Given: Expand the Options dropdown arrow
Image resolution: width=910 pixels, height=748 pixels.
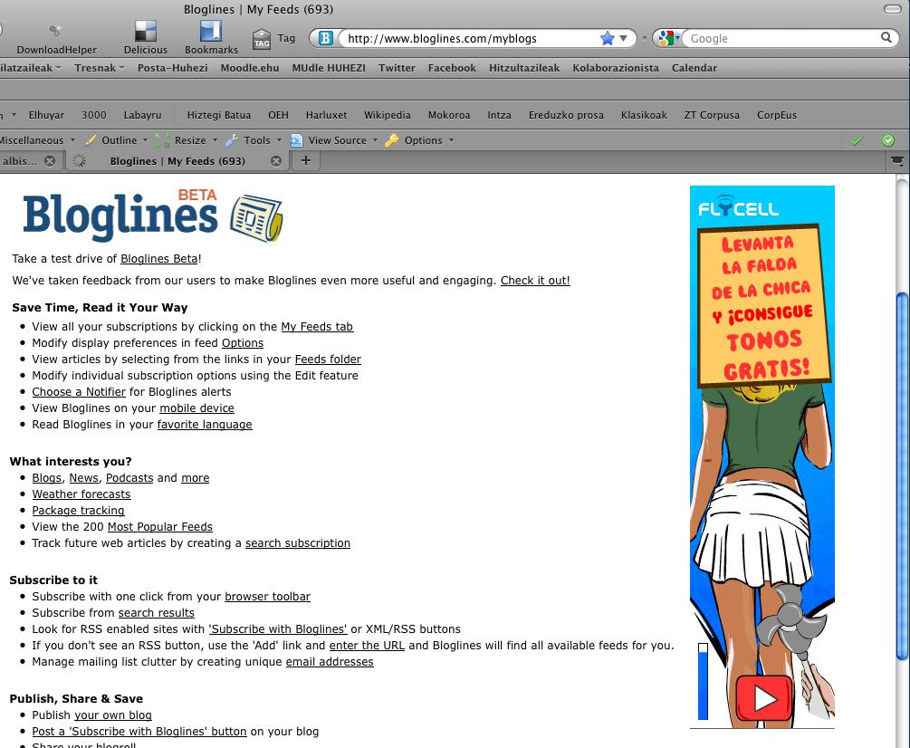Looking at the screenshot, I should [451, 139].
